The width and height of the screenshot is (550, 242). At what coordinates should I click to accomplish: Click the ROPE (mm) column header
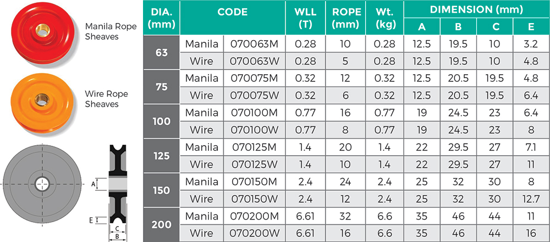pos(345,18)
